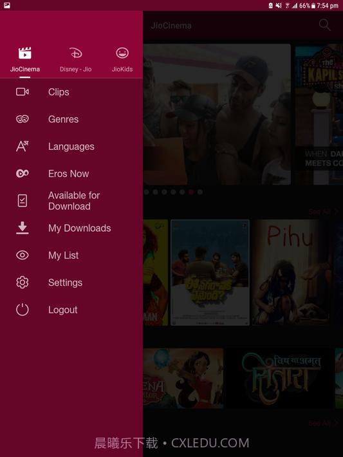Screen dimensions: 343x457
Task: Open the Elena of Avalor thumbnail
Action: [x=183, y=378]
